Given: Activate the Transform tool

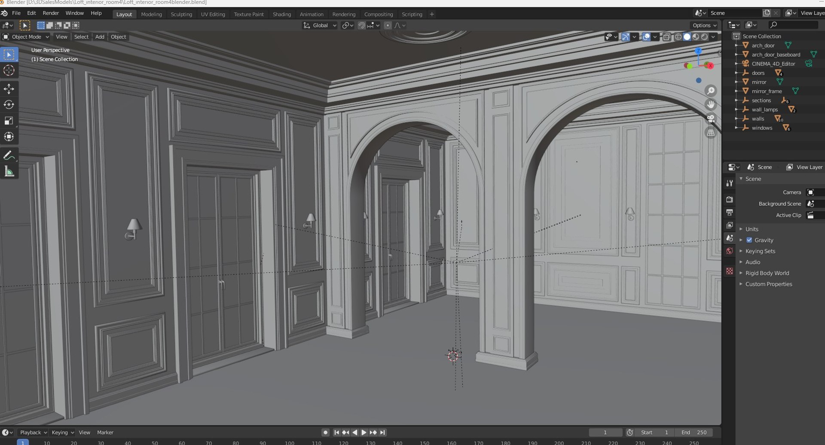Looking at the screenshot, I should (x=9, y=137).
